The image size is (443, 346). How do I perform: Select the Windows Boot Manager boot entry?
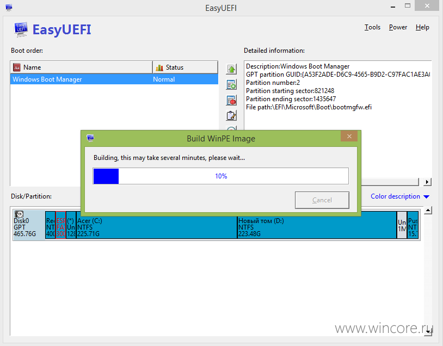point(114,79)
